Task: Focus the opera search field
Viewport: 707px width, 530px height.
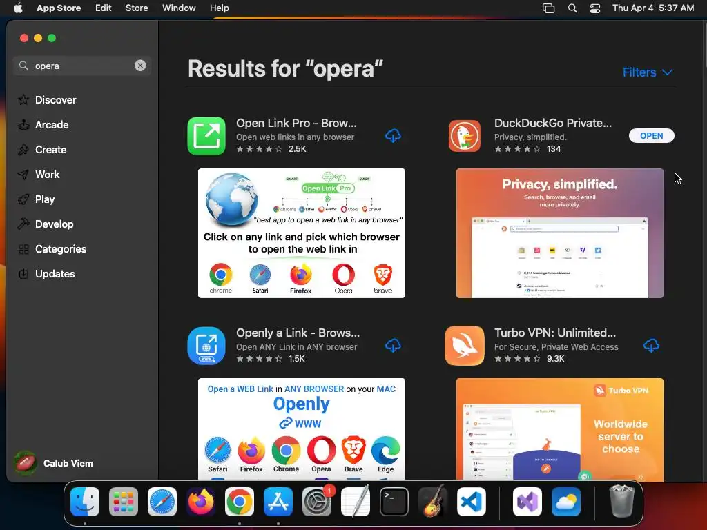Action: (x=82, y=66)
